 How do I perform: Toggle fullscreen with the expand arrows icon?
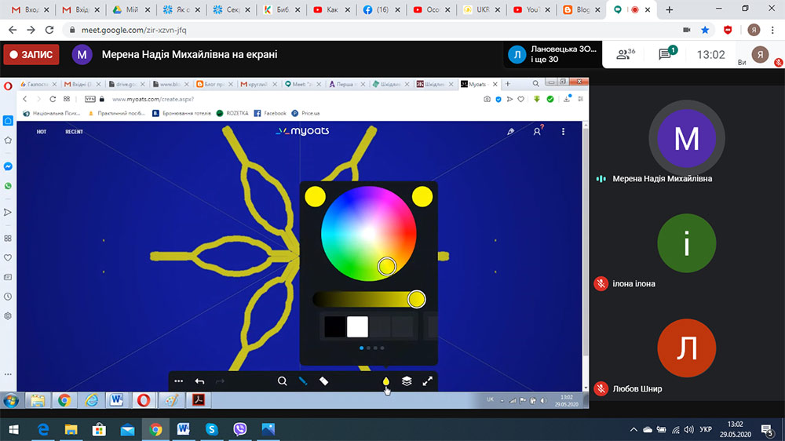point(428,381)
